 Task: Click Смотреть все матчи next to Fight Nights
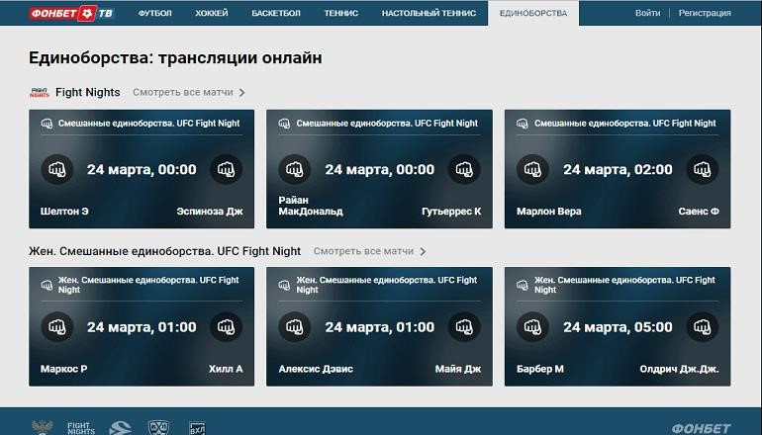pyautogui.click(x=183, y=92)
